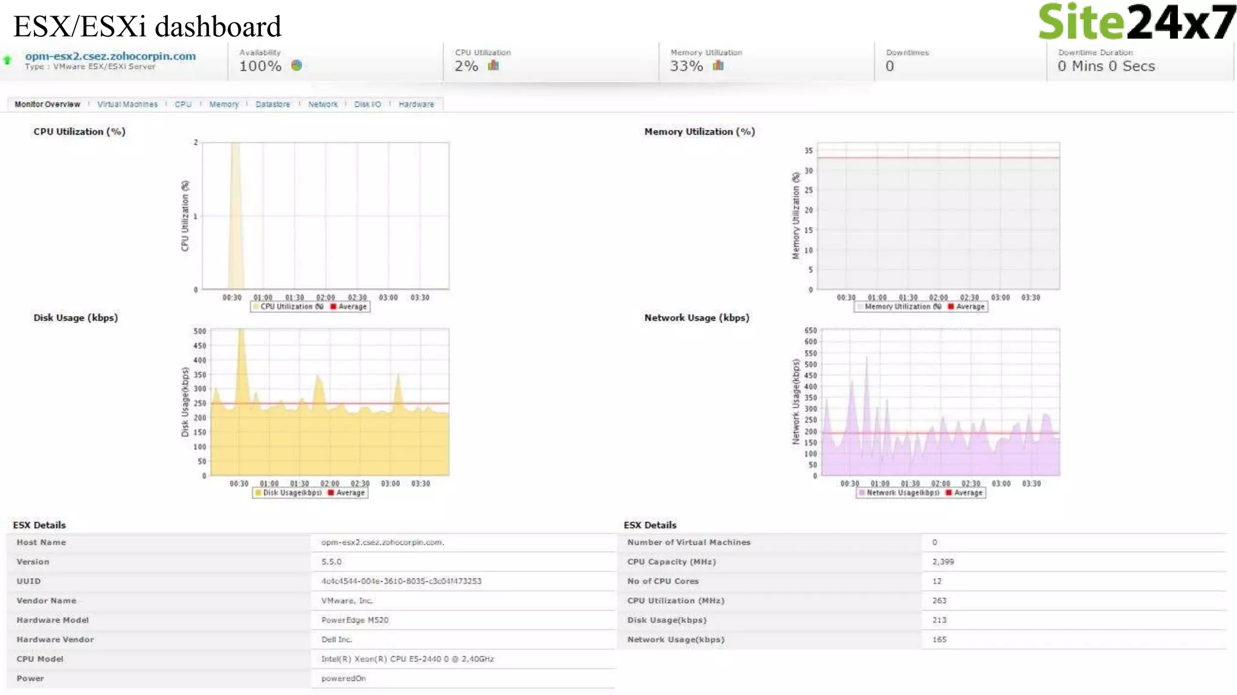This screenshot has width=1237, height=695.
Task: Select the CPU Capacity value 2,399
Action: [943, 562]
